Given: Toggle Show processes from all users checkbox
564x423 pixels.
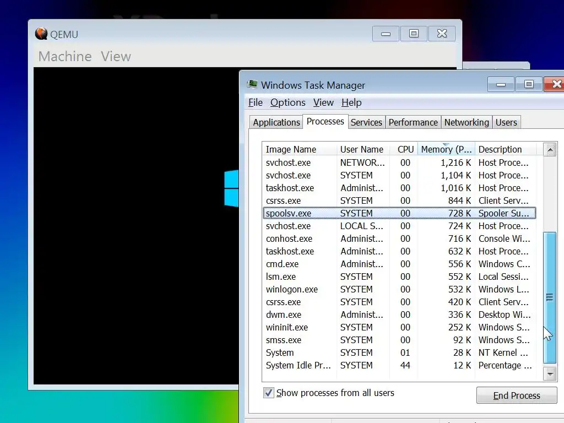Looking at the screenshot, I should tap(269, 392).
